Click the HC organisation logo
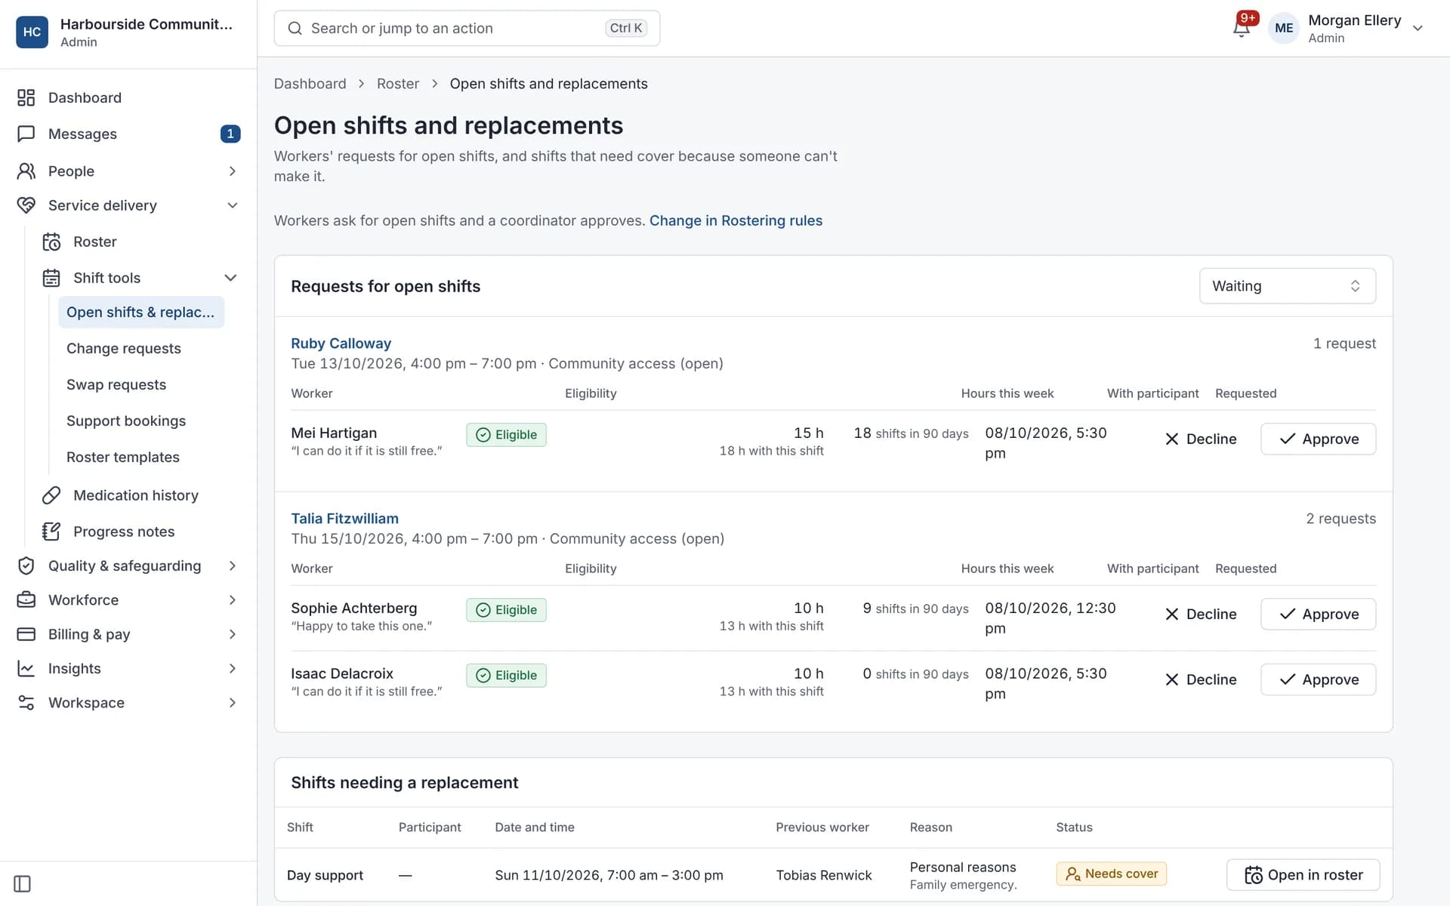The height and width of the screenshot is (906, 1450). [x=32, y=32]
